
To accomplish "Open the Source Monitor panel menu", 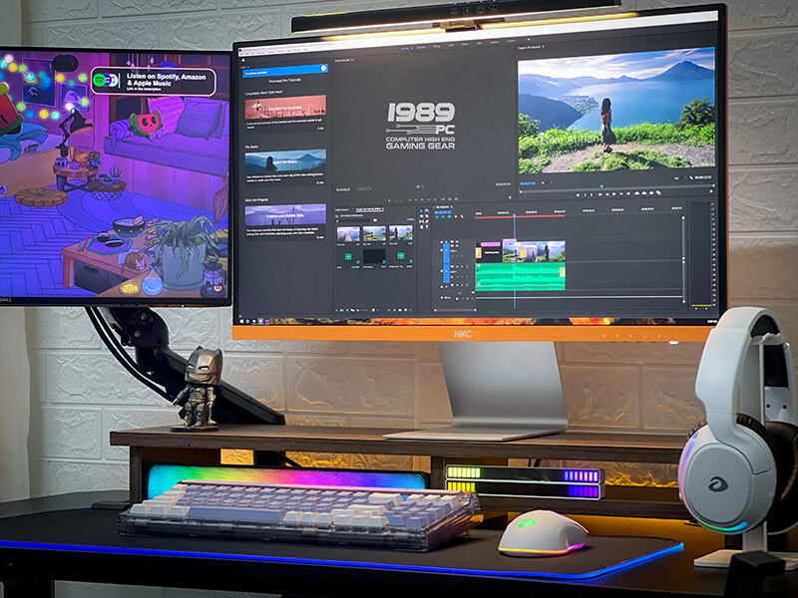I will [352, 60].
